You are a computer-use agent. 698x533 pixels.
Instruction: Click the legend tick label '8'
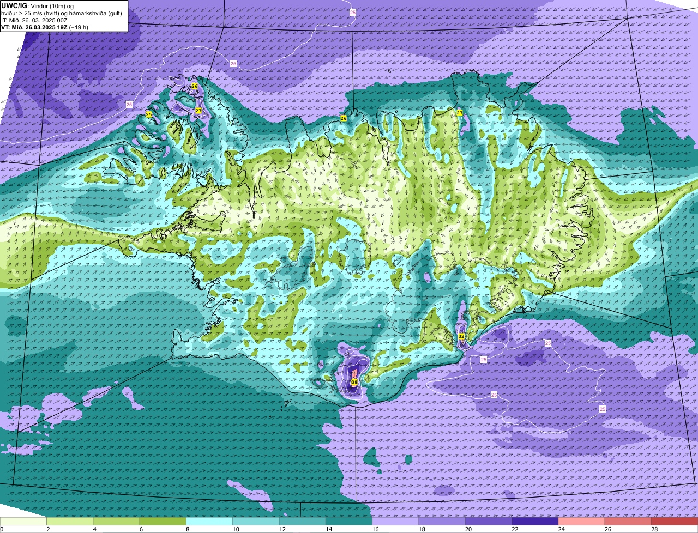(188, 529)
